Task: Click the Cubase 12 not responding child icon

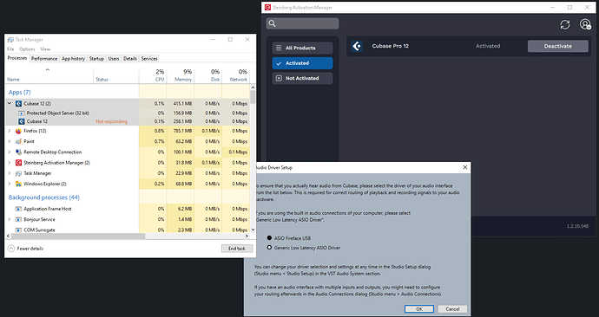Action: [x=22, y=121]
